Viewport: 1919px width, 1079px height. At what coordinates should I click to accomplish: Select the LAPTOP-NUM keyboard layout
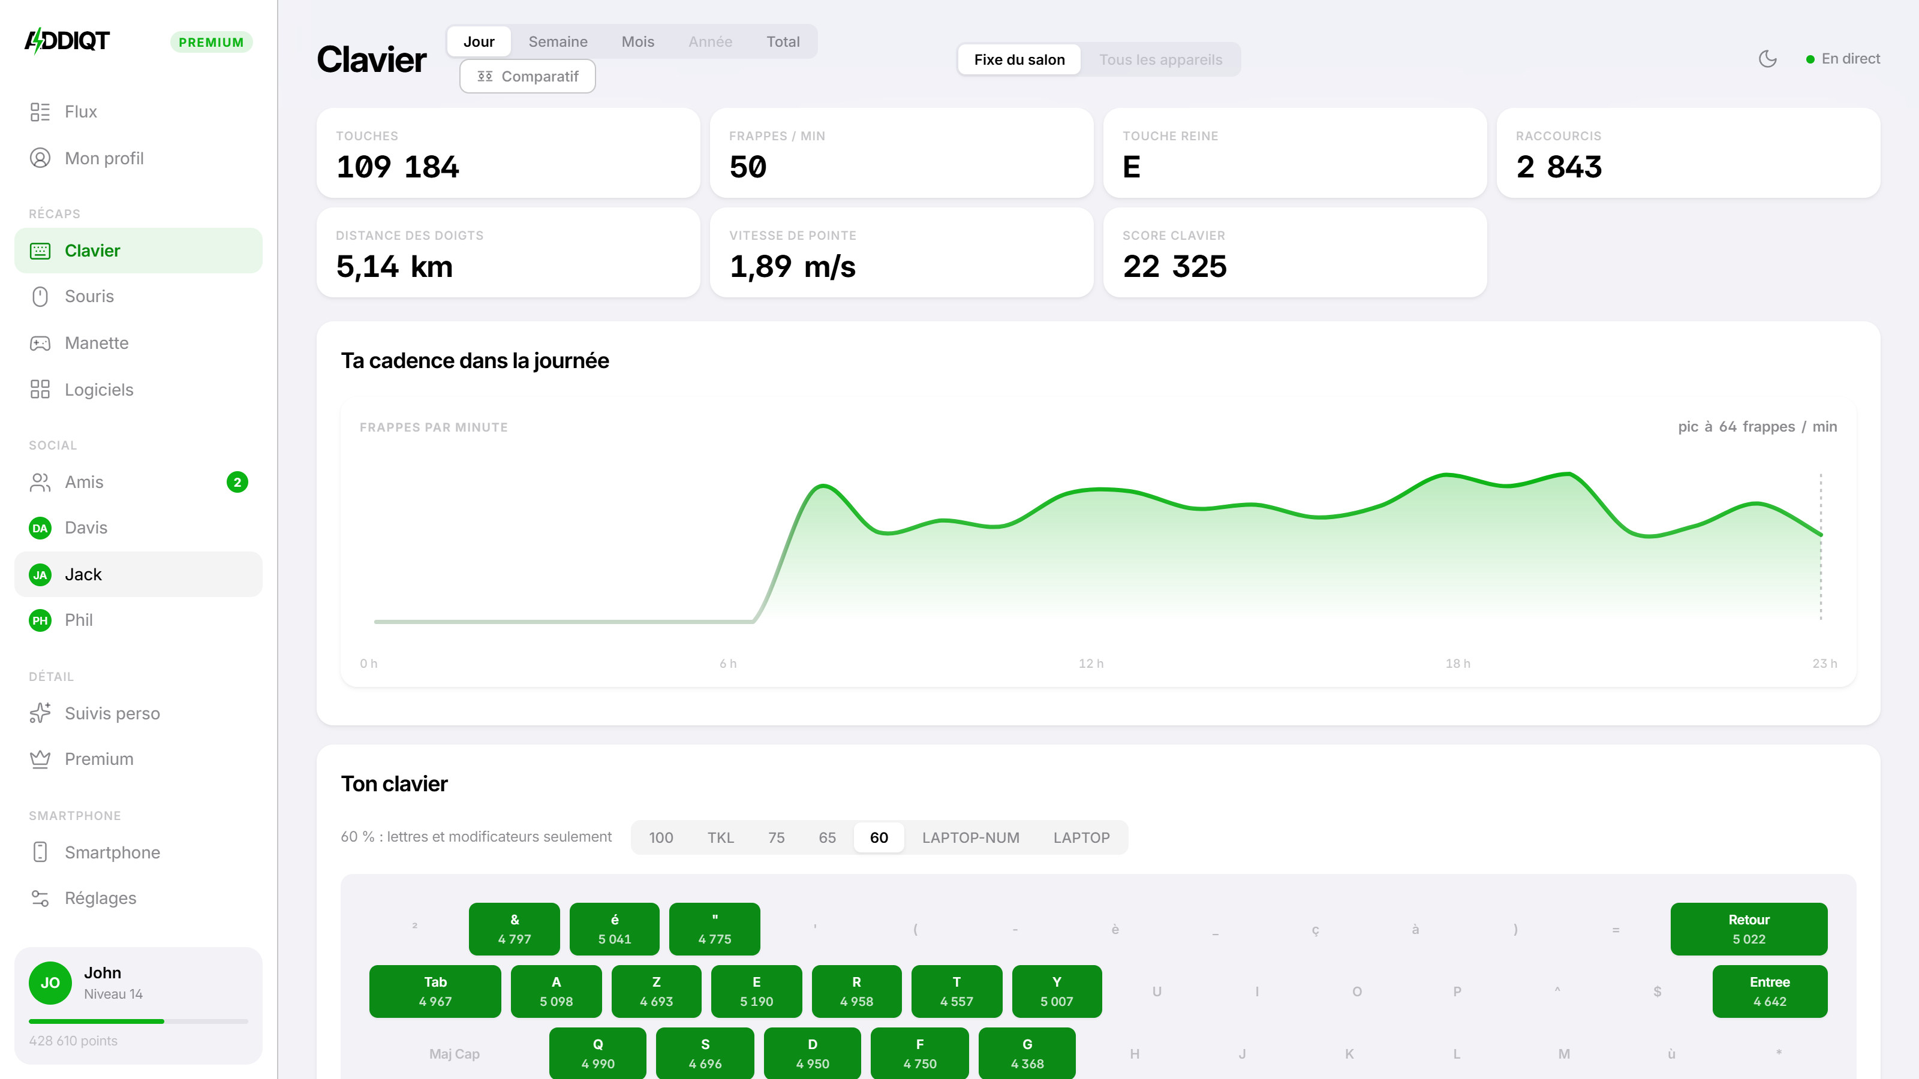971,838
